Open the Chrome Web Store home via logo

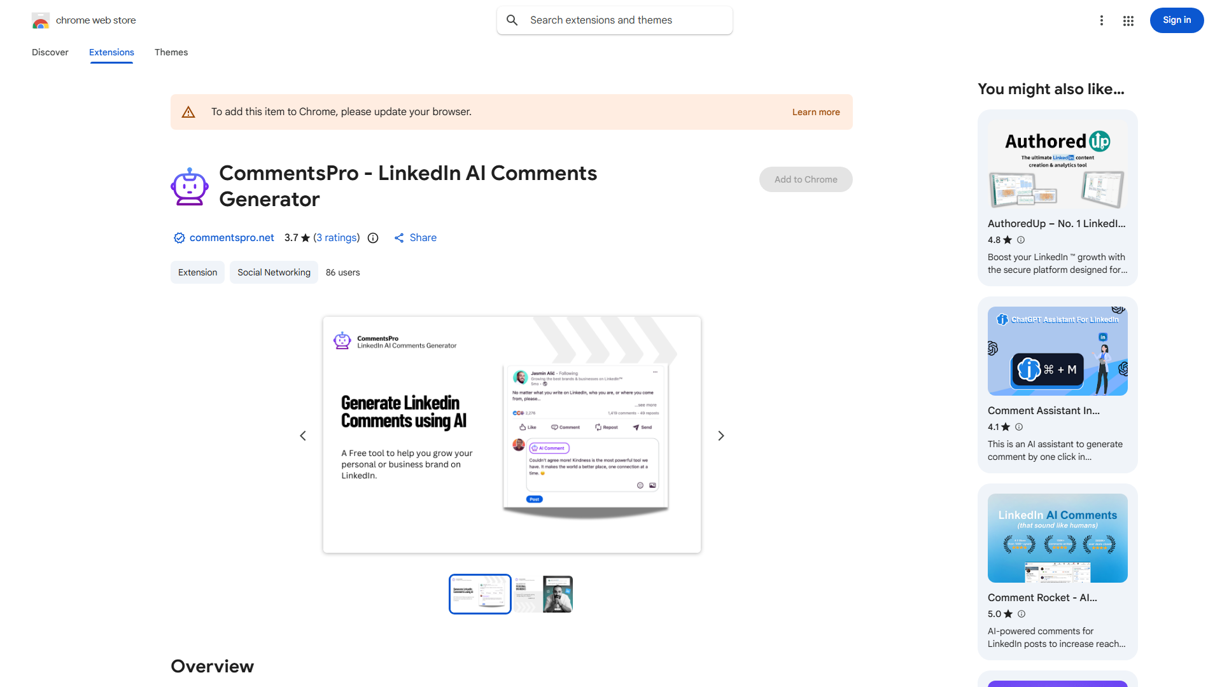click(x=41, y=20)
